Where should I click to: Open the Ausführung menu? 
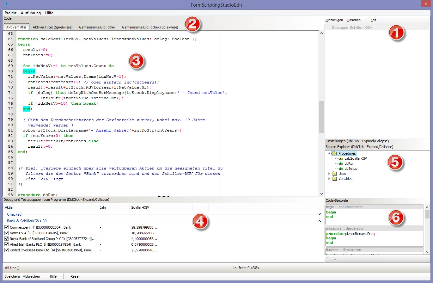tap(31, 13)
